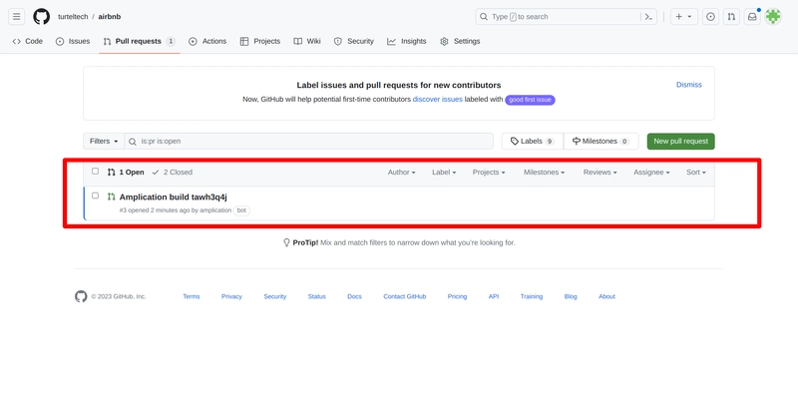Dismiss the new contributors banner

[689, 85]
